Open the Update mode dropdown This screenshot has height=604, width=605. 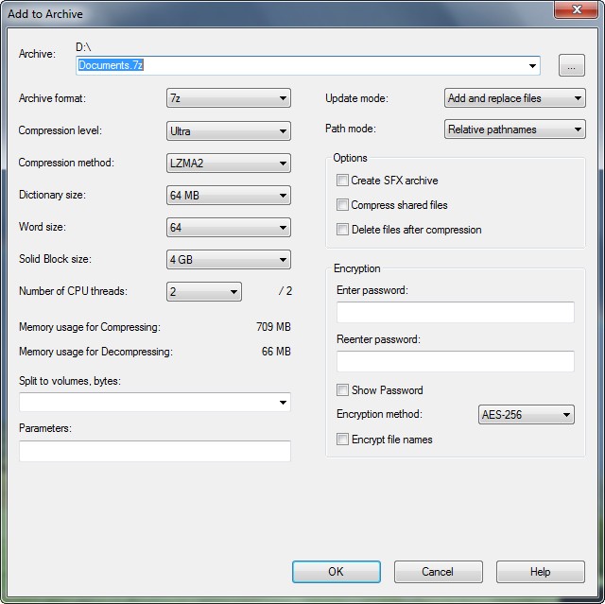514,98
